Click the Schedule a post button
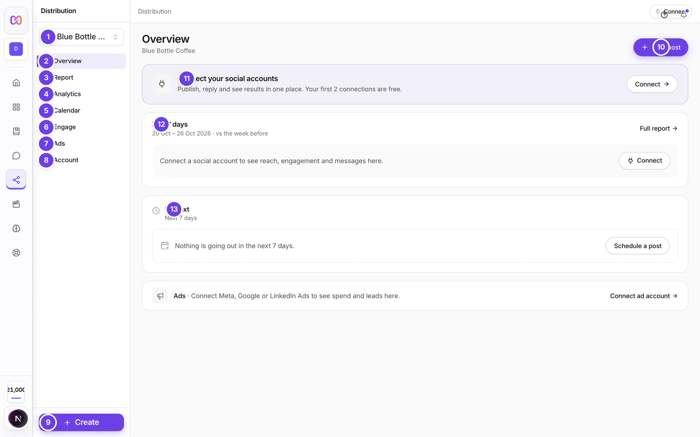Image resolution: width=700 pixels, height=437 pixels. point(638,246)
